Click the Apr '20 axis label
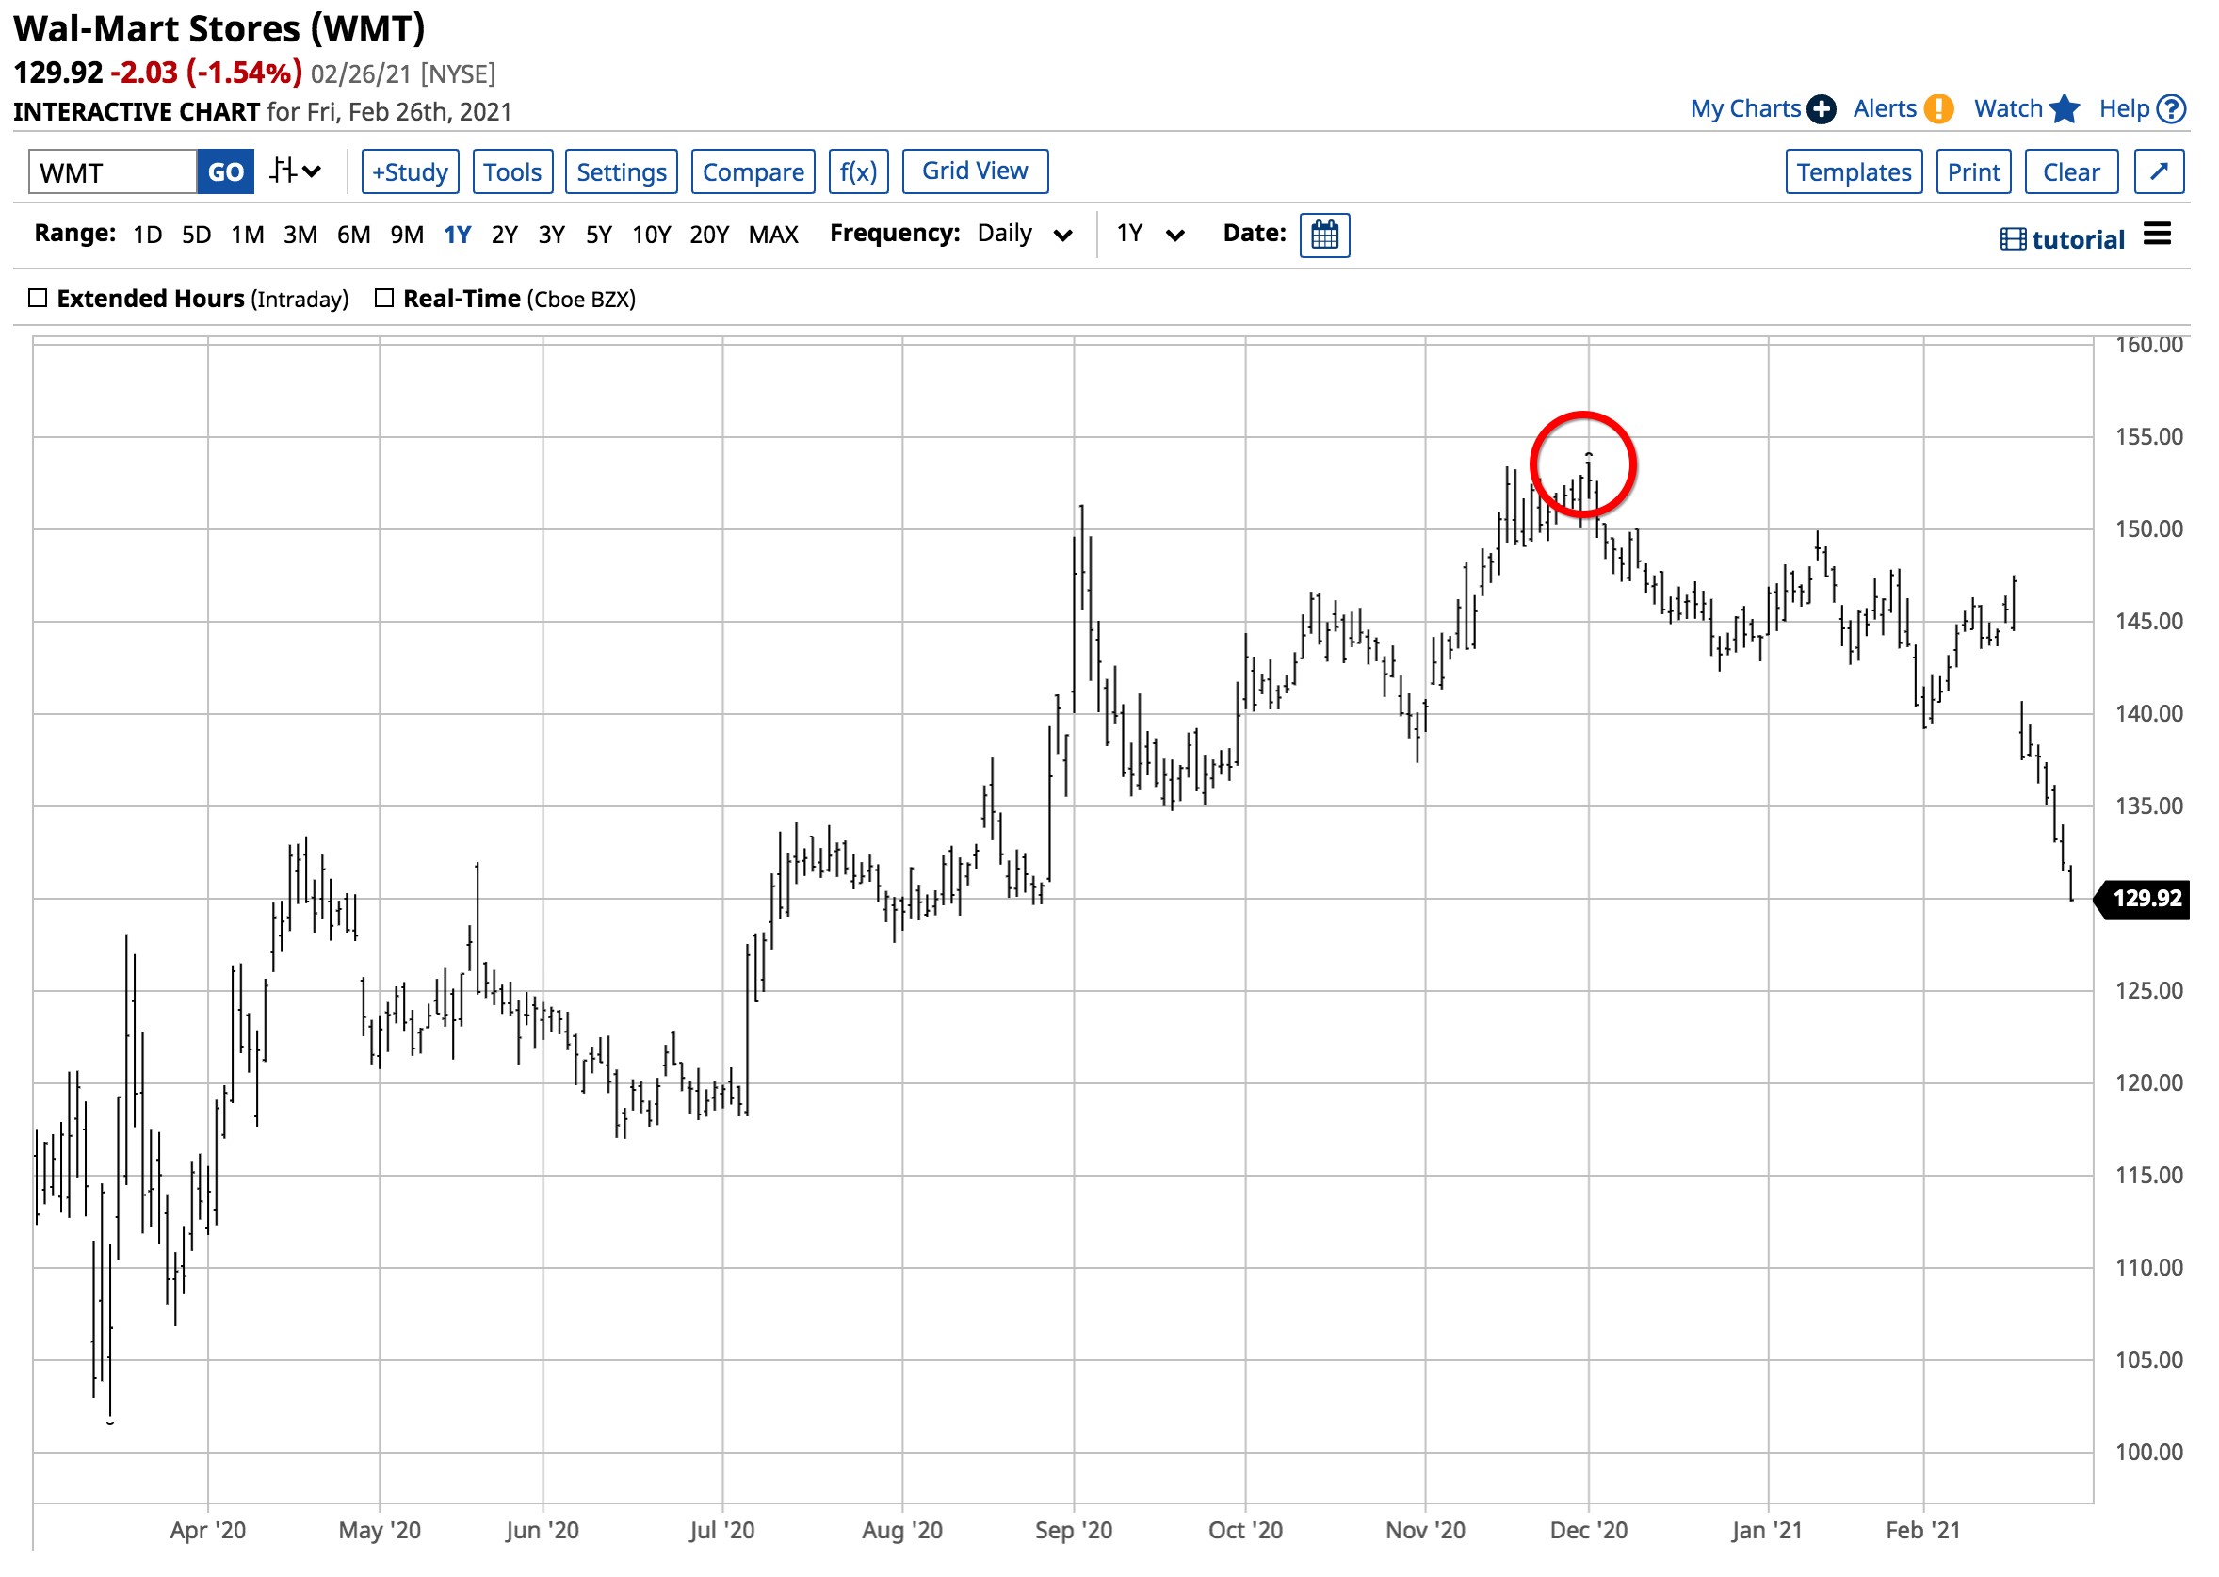Image resolution: width=2219 pixels, height=1577 pixels. pyautogui.click(x=208, y=1531)
